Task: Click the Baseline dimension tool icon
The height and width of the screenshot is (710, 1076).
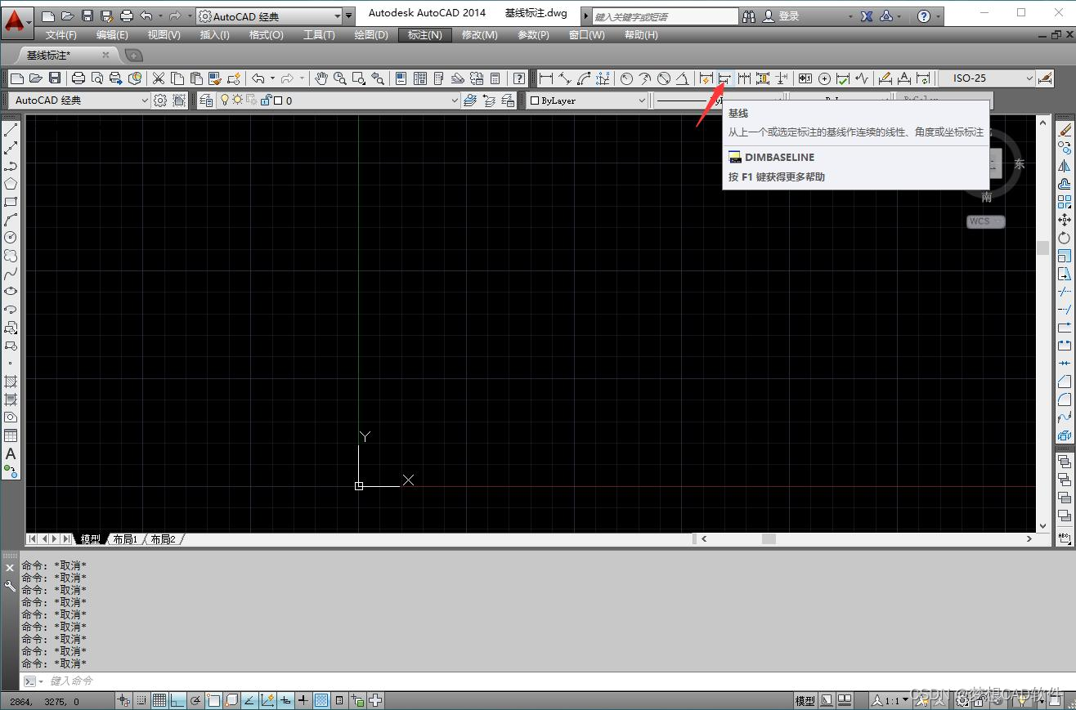Action: [x=724, y=78]
